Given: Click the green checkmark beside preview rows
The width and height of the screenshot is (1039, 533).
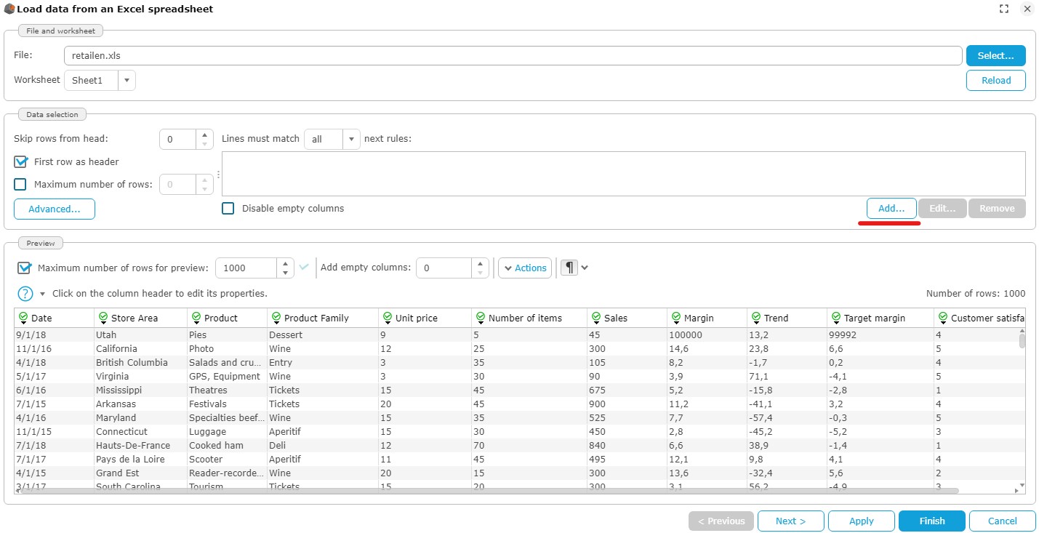Looking at the screenshot, I should [x=304, y=267].
